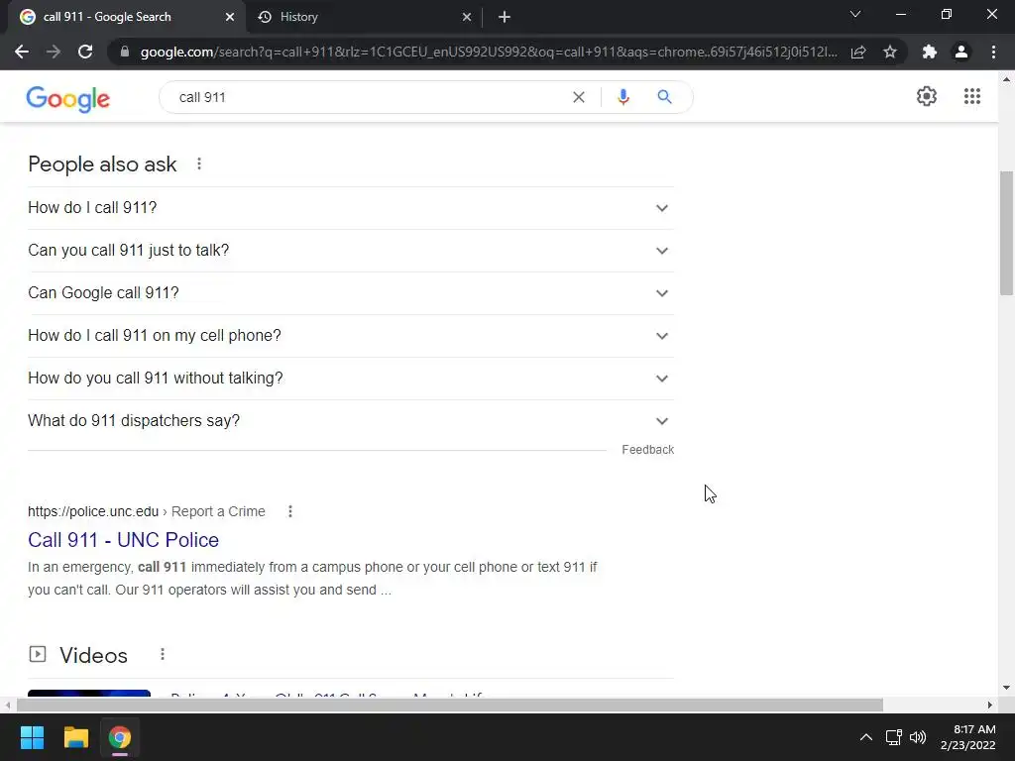
Task: Open the tab search dropdown arrow
Action: click(x=855, y=14)
